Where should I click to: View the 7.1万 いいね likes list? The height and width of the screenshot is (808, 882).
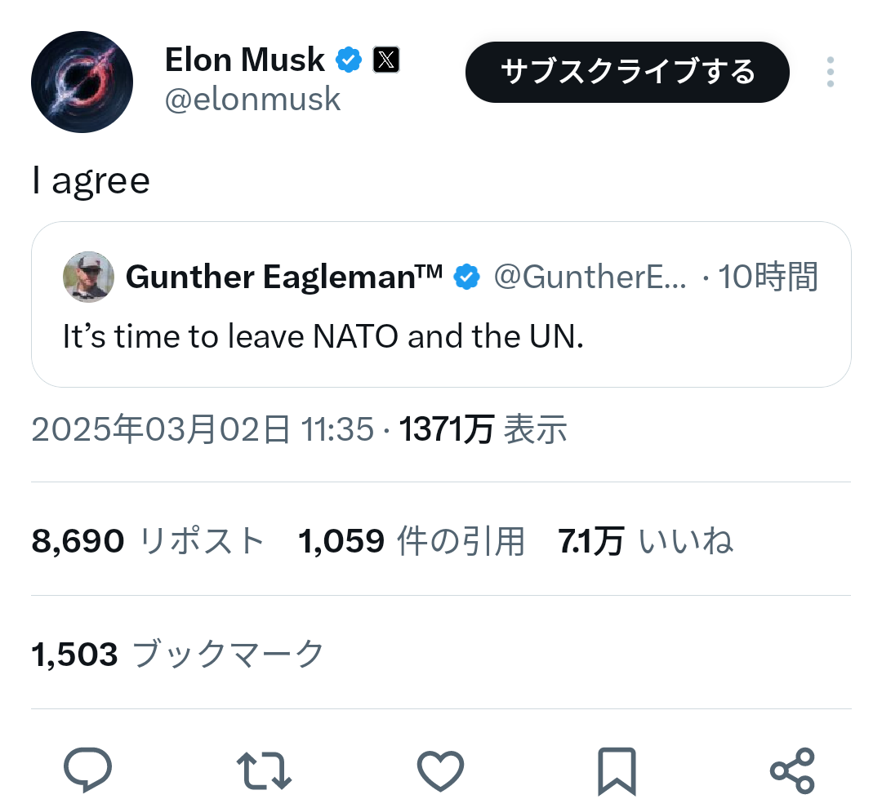tap(645, 540)
